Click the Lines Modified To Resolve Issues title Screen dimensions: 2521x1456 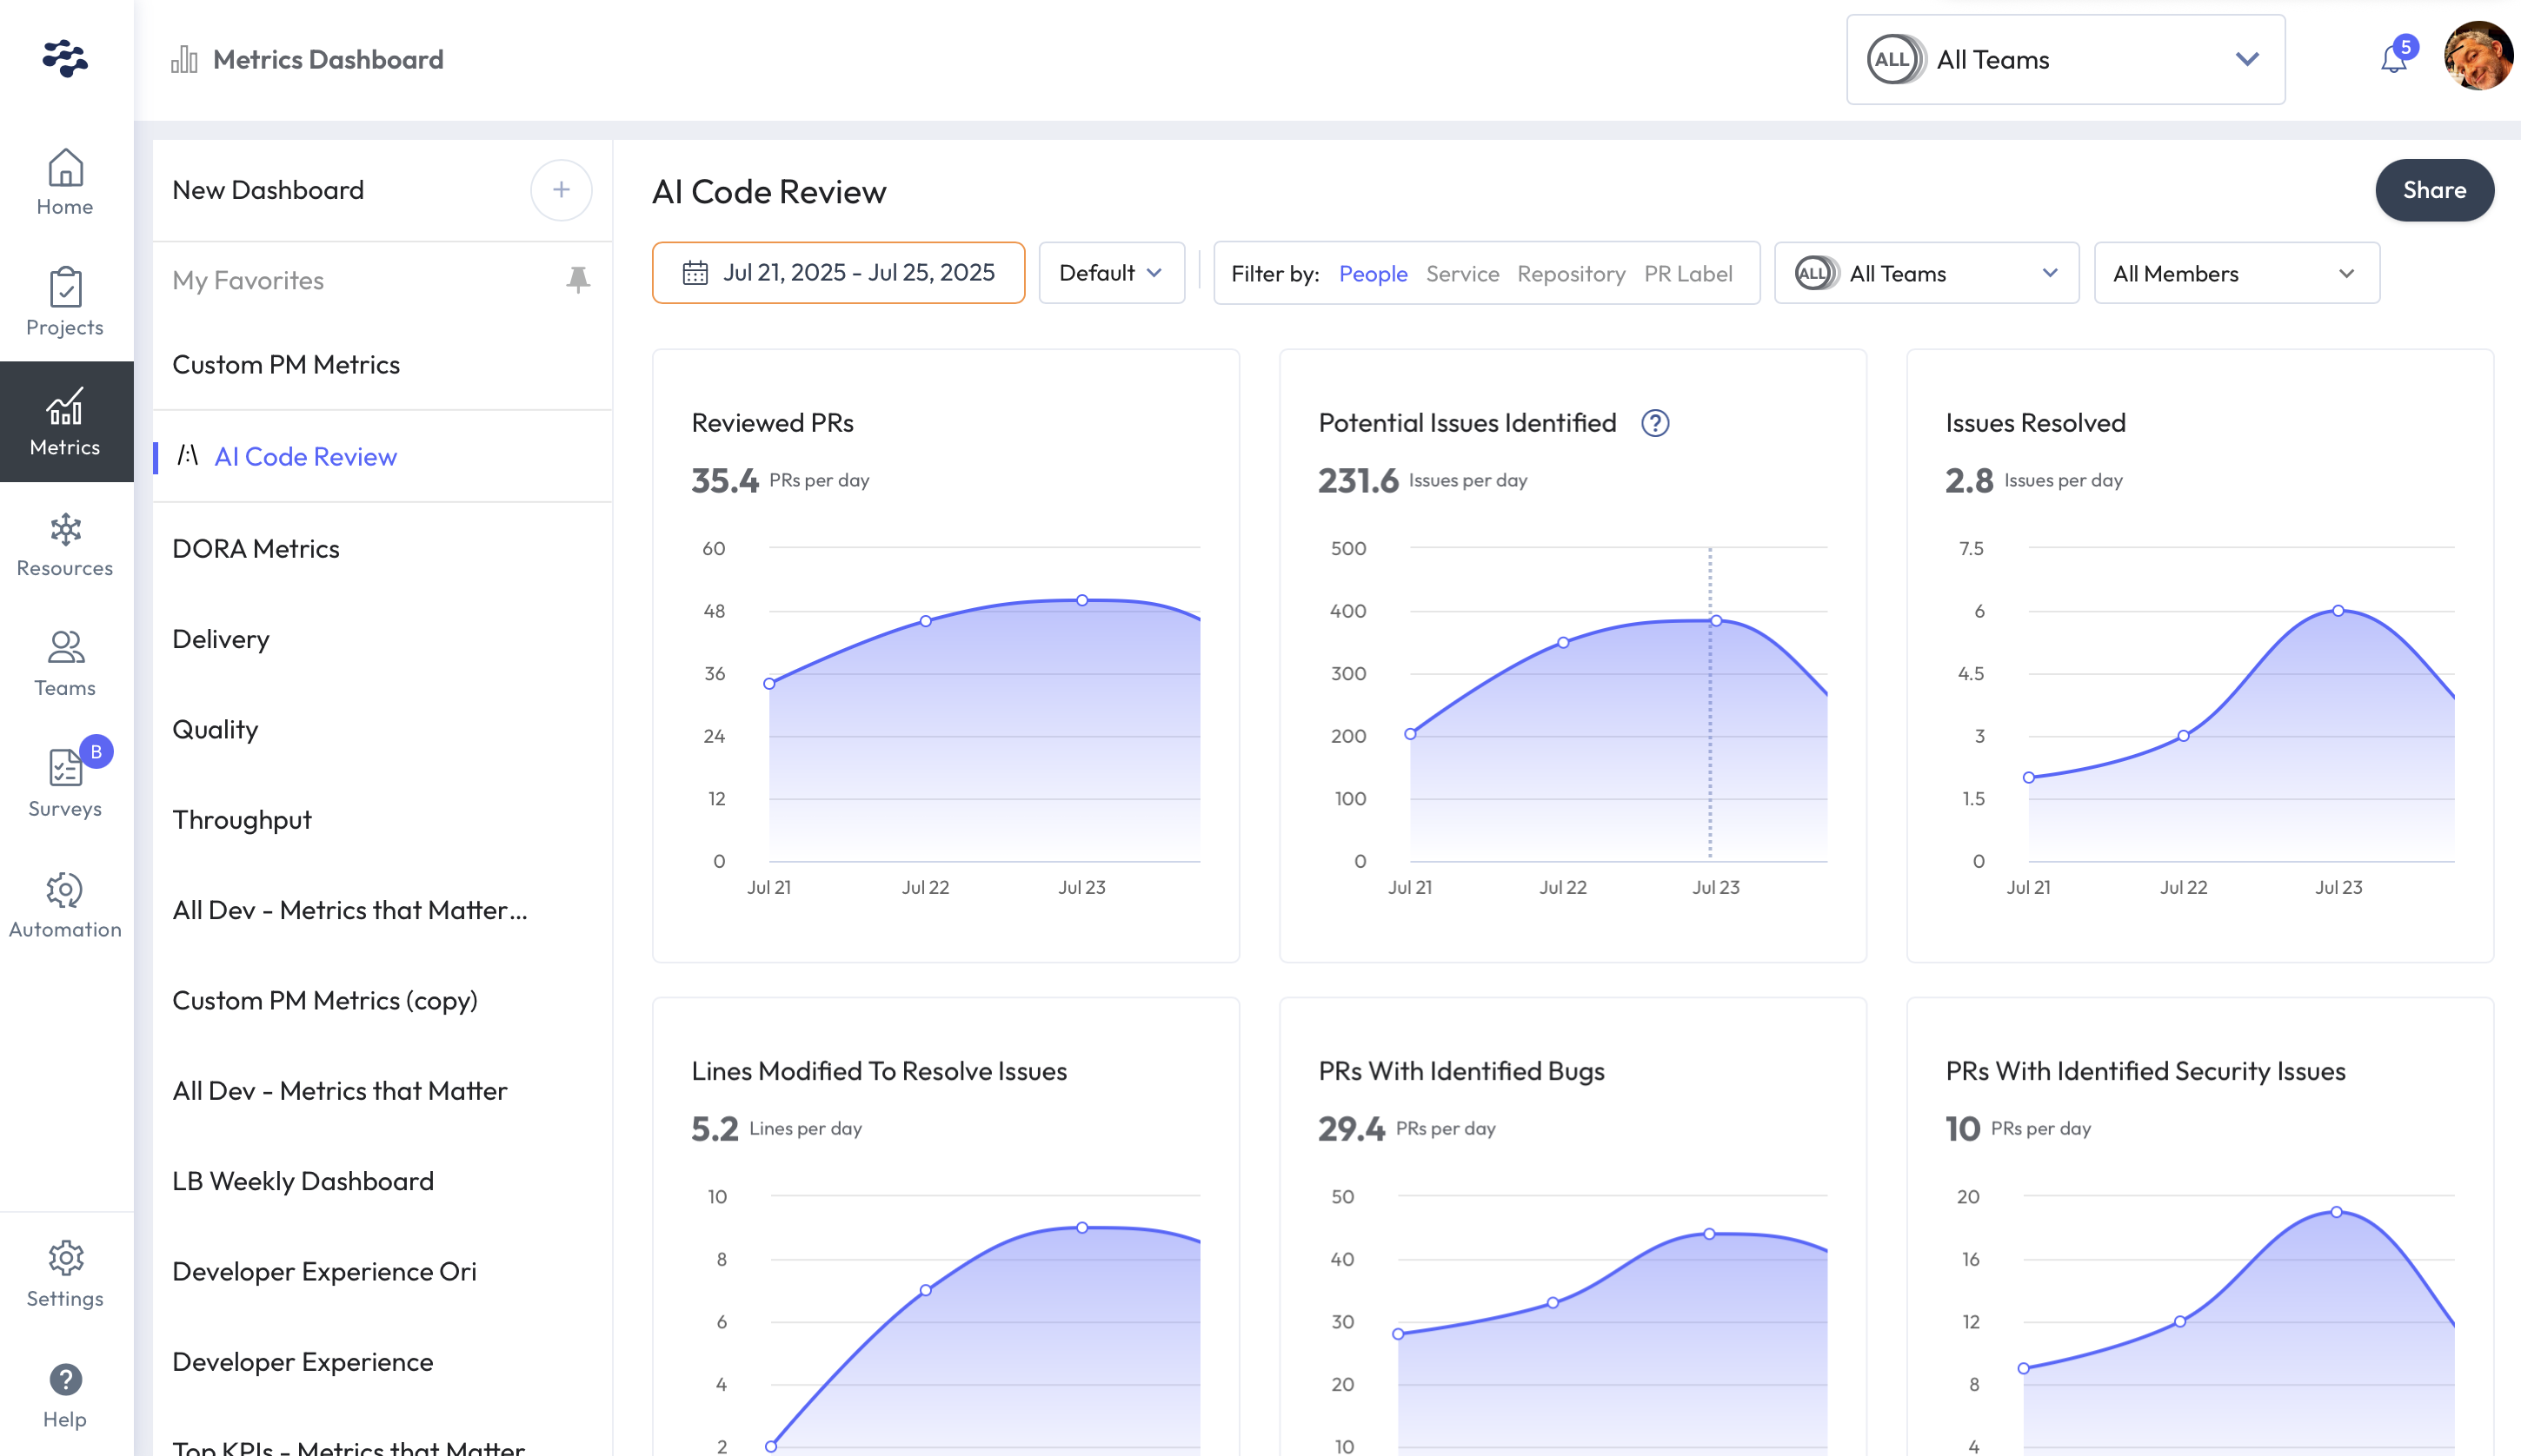click(x=880, y=1071)
